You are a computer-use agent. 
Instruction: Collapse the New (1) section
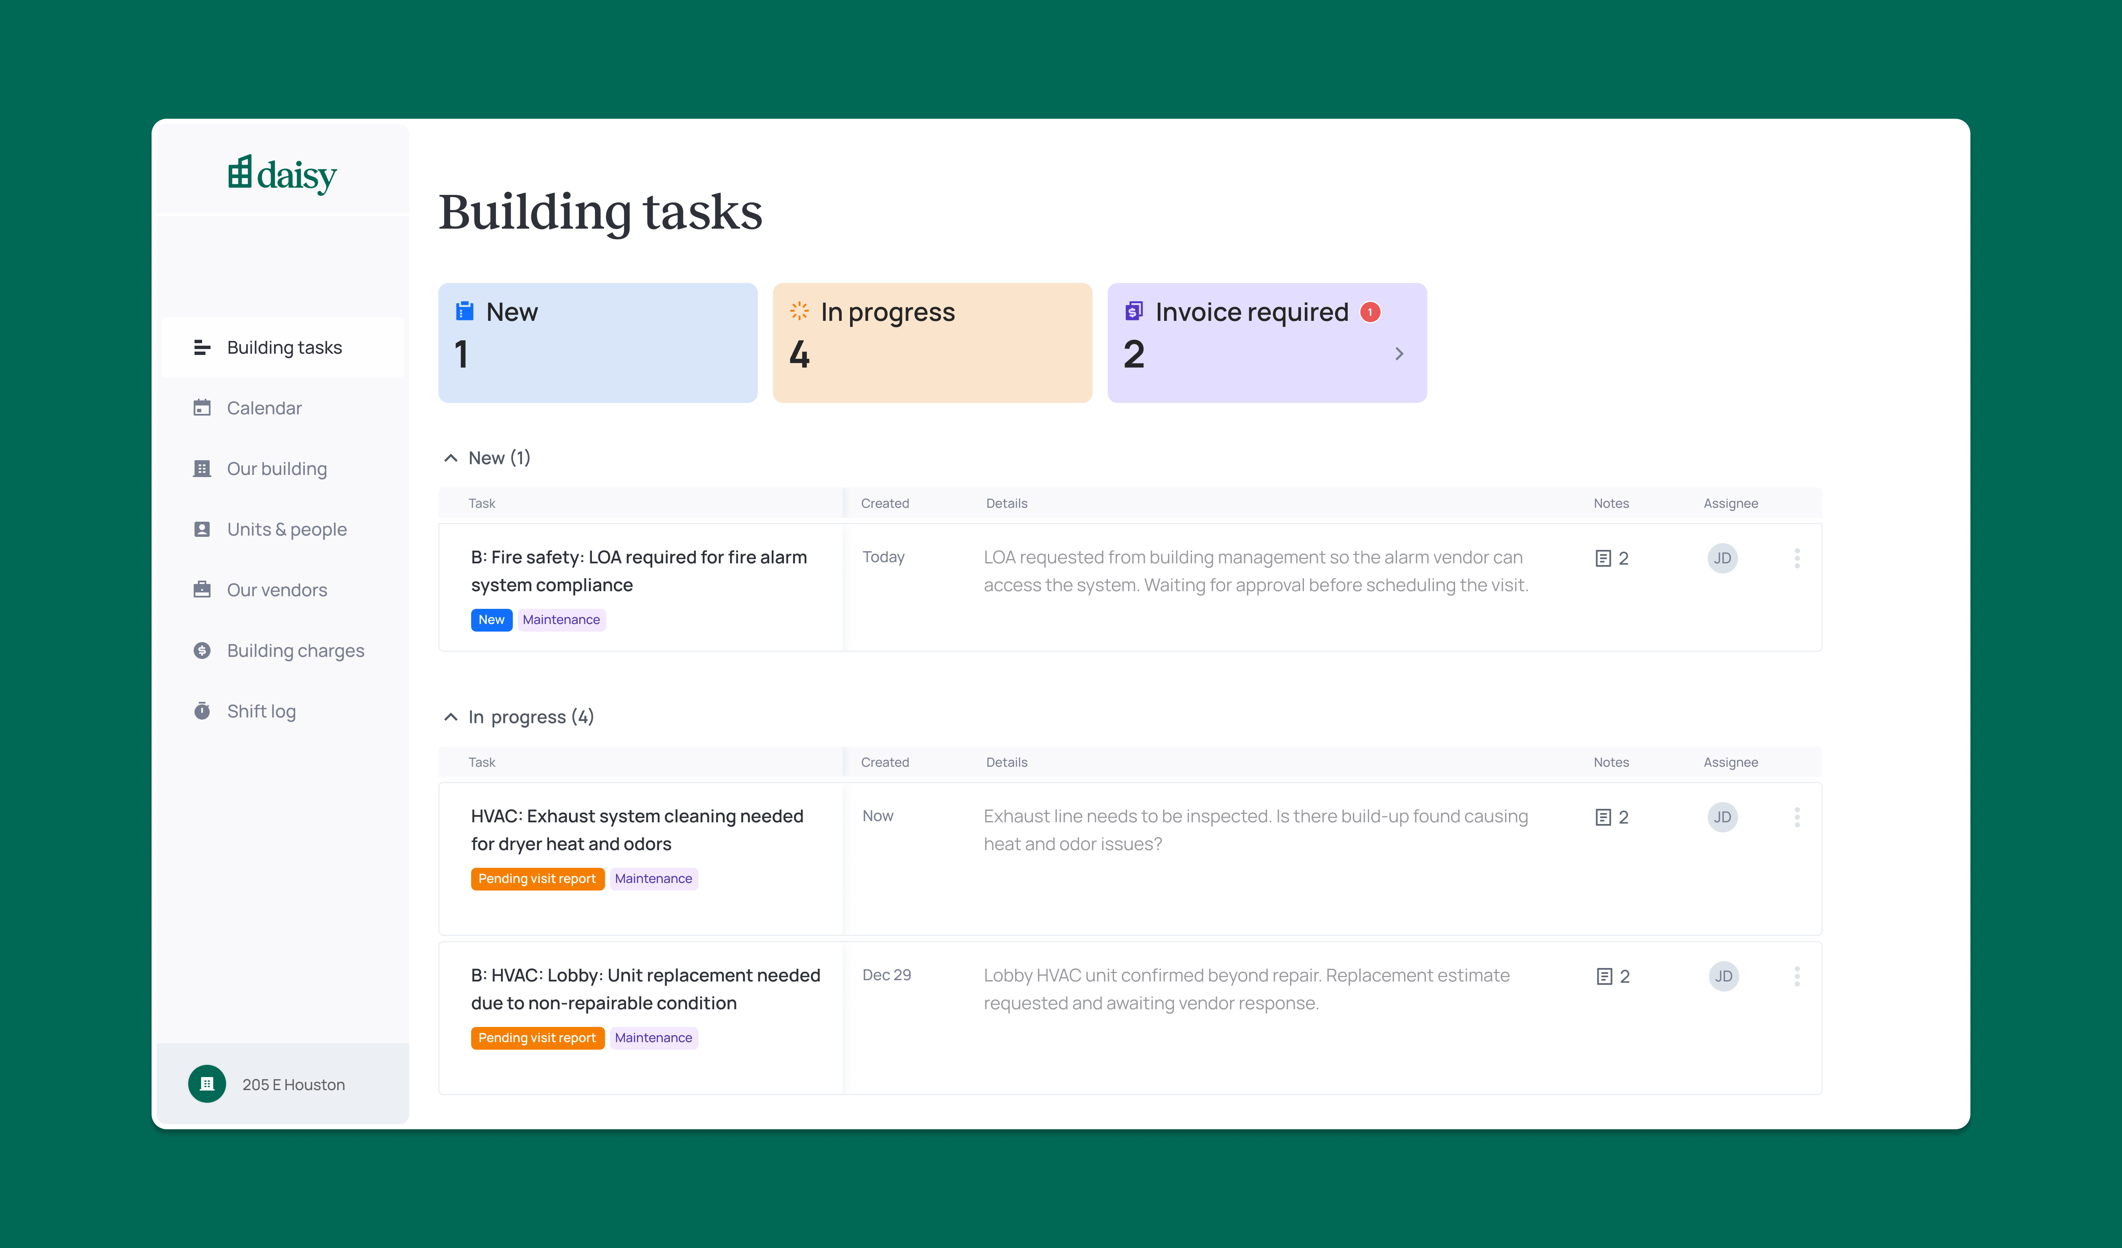click(451, 458)
